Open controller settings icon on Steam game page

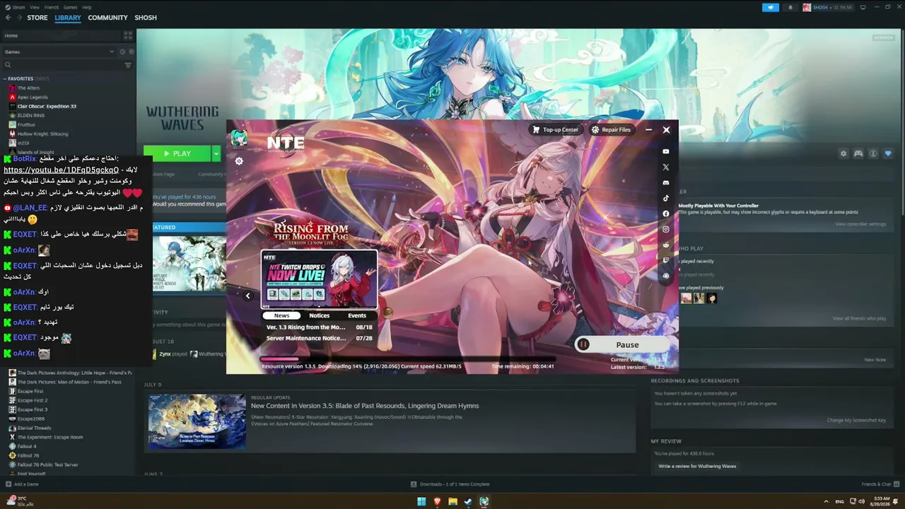pyautogui.click(x=858, y=153)
